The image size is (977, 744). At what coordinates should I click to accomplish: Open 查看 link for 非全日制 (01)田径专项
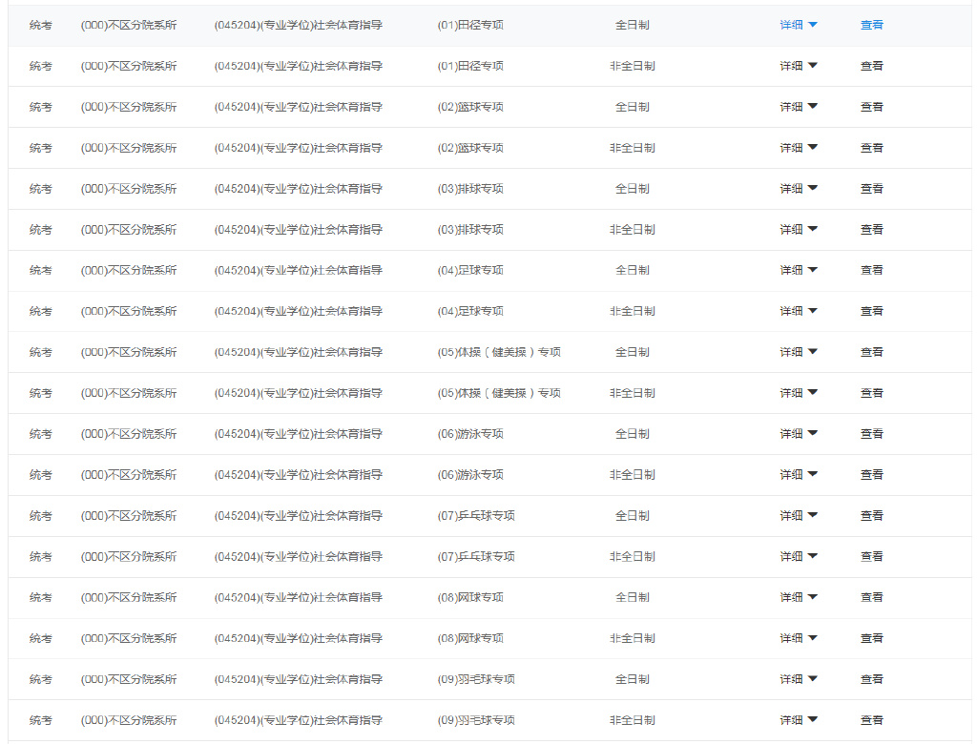(872, 66)
